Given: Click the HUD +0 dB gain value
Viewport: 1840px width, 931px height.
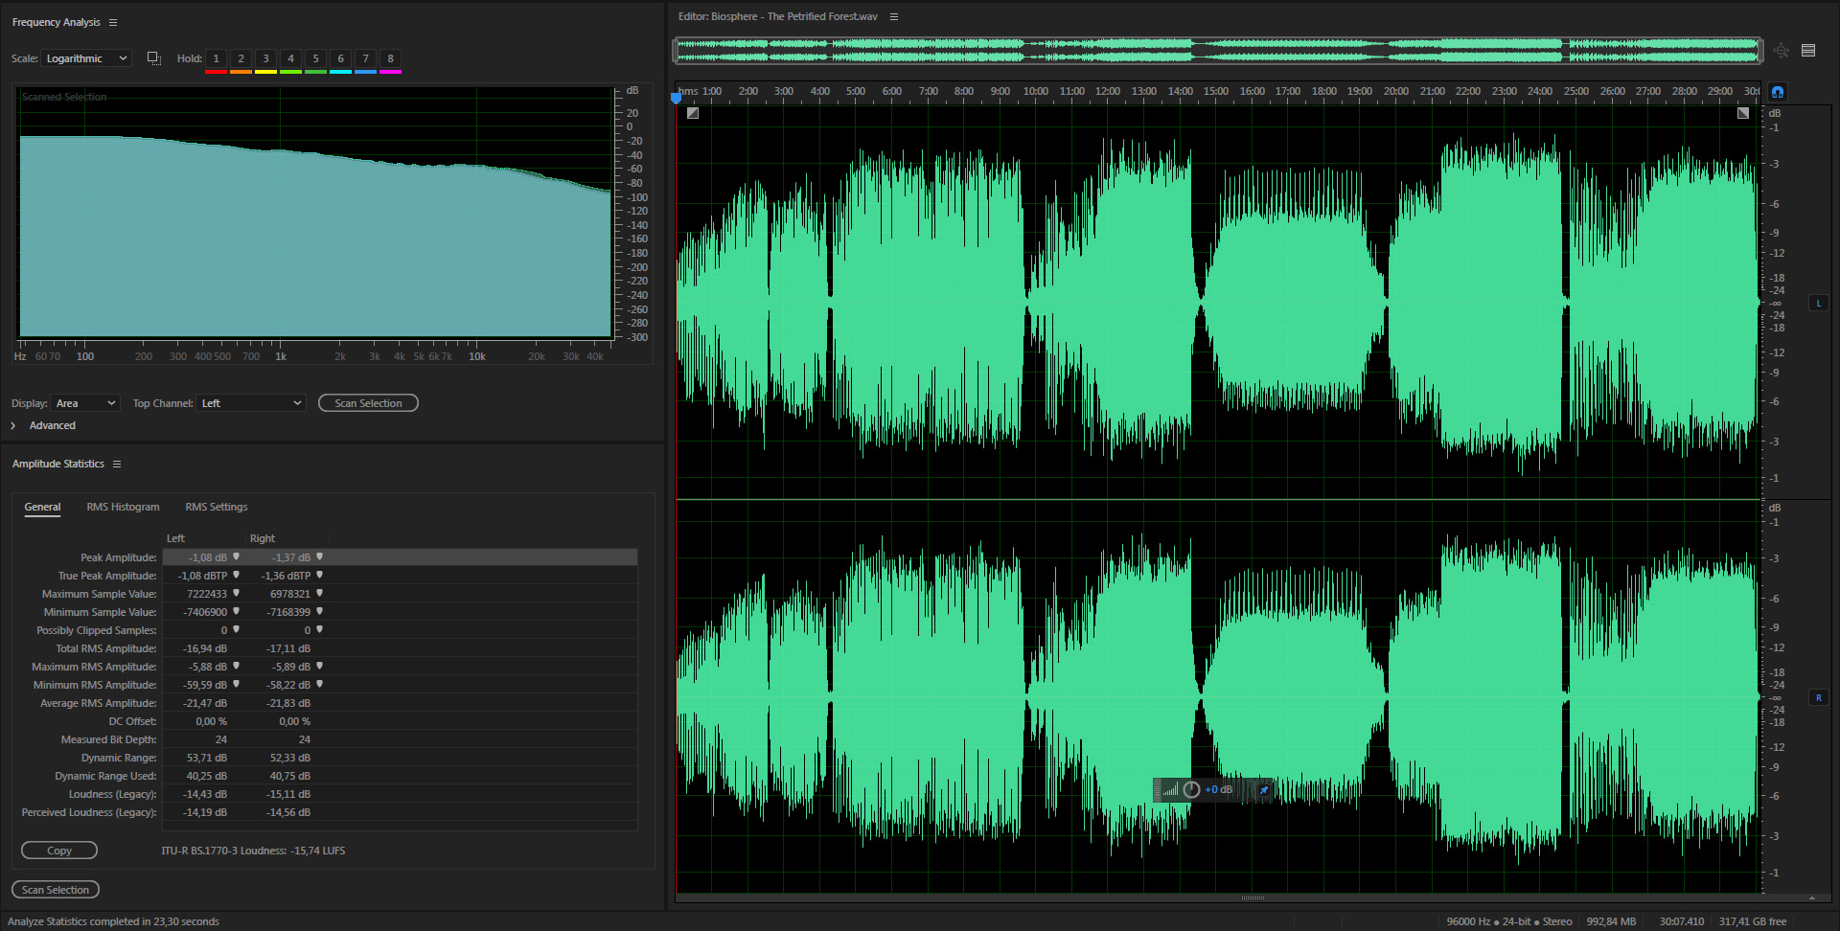Looking at the screenshot, I should coord(1218,790).
